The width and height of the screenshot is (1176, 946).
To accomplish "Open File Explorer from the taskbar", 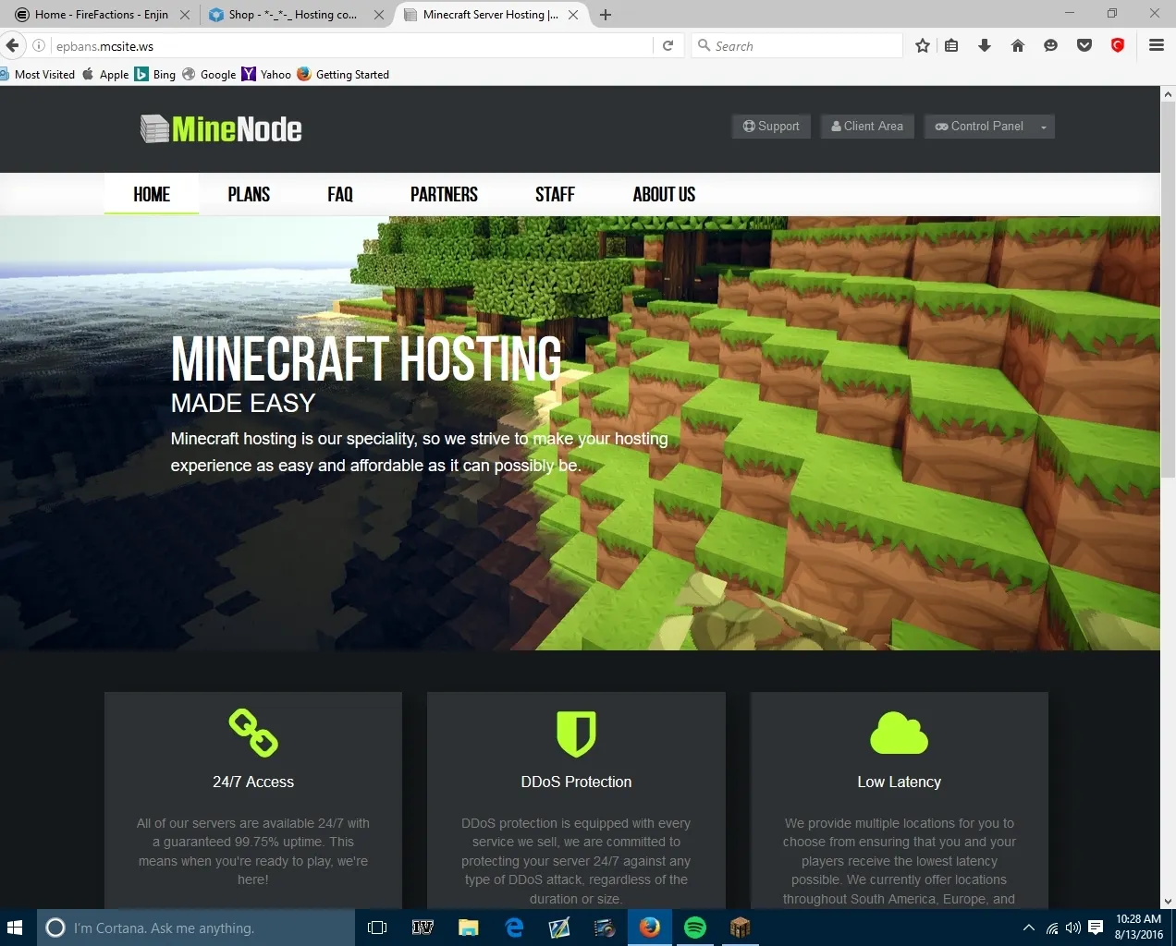I will [468, 928].
